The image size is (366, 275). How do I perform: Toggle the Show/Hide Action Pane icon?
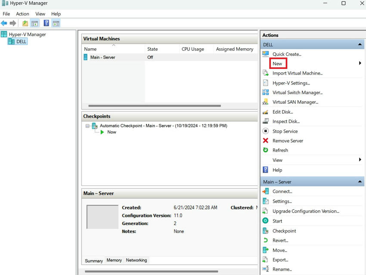[56, 23]
